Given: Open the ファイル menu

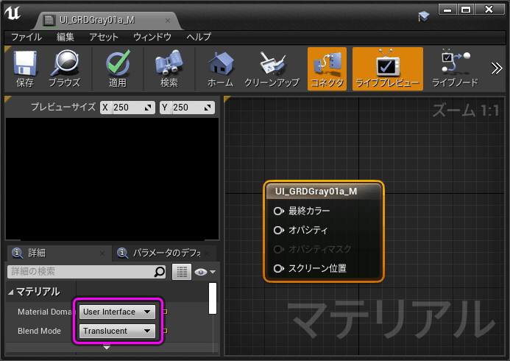Looking at the screenshot, I should click(26, 37).
